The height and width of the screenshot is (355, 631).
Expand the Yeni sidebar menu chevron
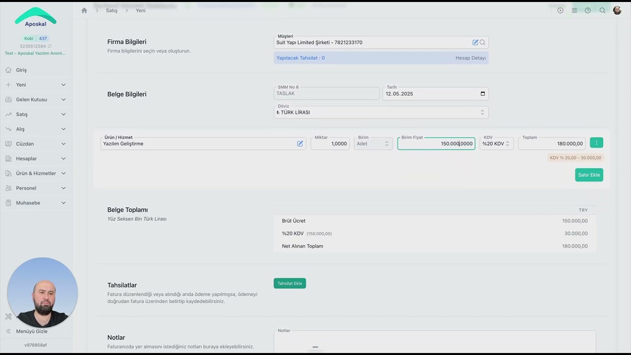[x=64, y=85]
